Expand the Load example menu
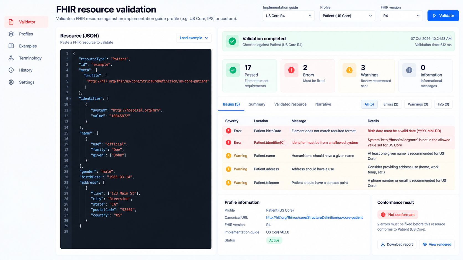The image size is (463, 260). pyautogui.click(x=194, y=38)
